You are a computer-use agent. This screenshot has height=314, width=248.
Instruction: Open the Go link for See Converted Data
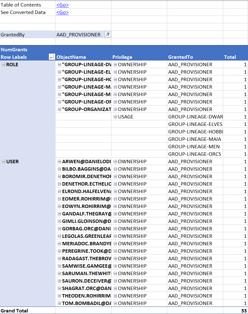point(62,12)
